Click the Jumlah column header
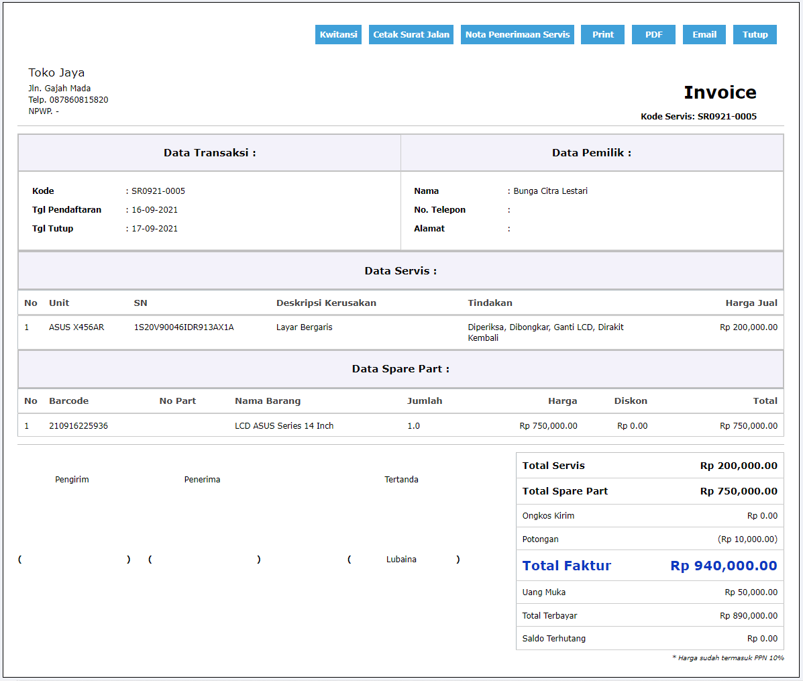 click(425, 401)
